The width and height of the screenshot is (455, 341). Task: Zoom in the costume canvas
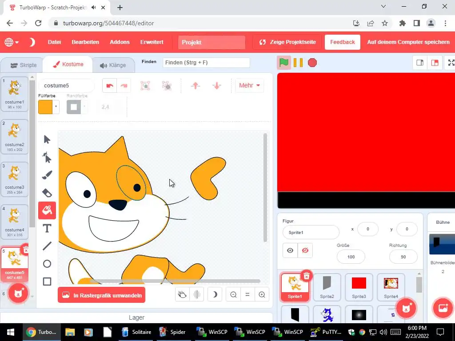point(262,295)
